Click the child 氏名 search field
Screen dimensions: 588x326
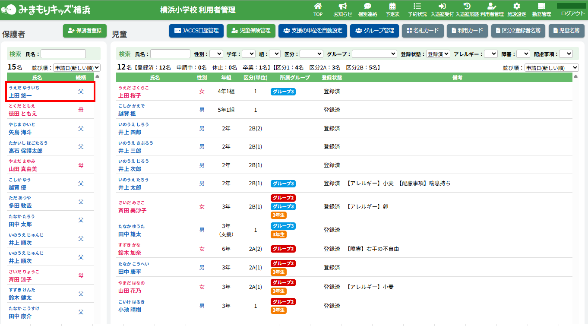(170, 54)
